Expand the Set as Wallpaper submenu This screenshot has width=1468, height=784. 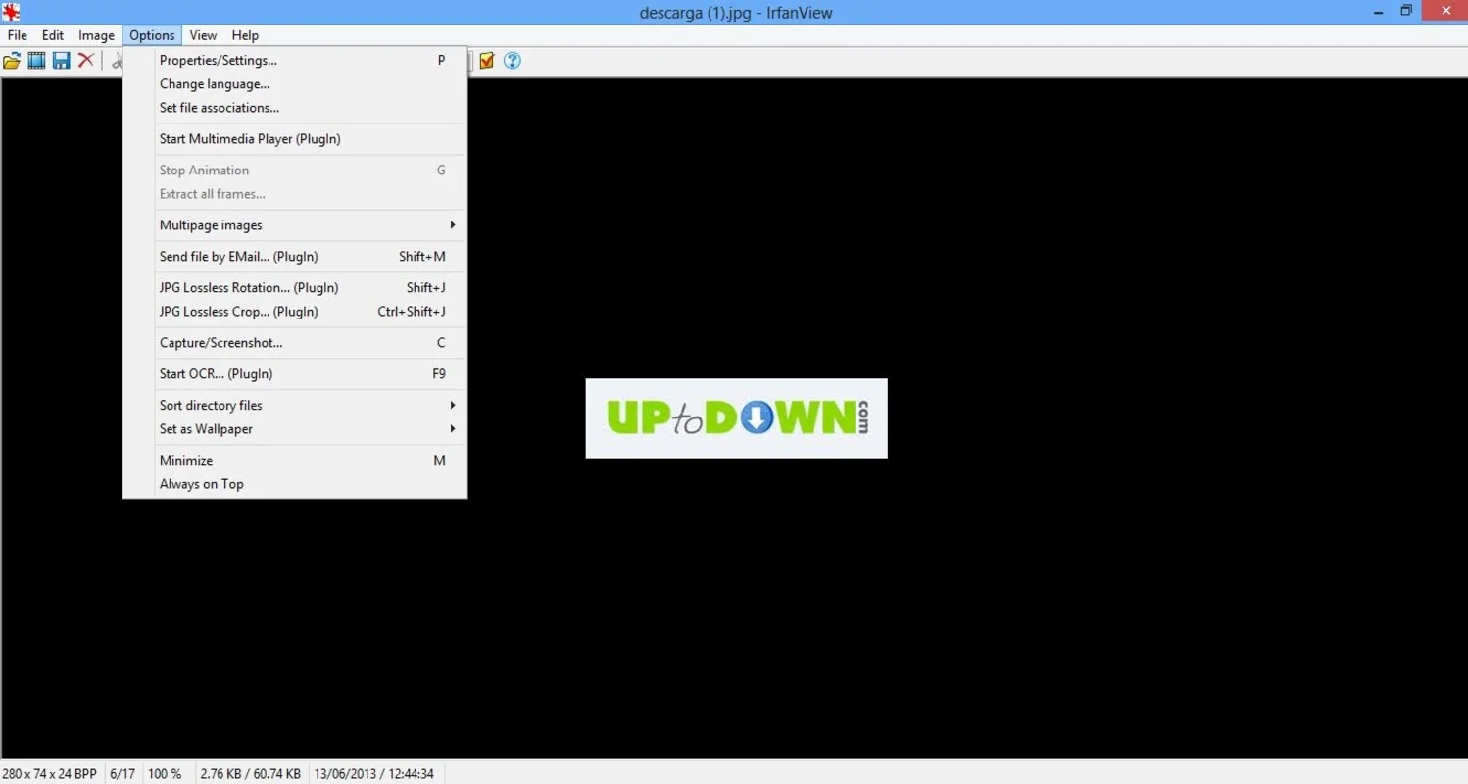(310, 428)
